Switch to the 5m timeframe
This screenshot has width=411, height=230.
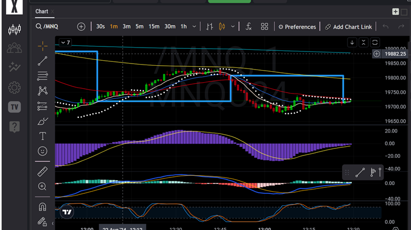pos(140,26)
